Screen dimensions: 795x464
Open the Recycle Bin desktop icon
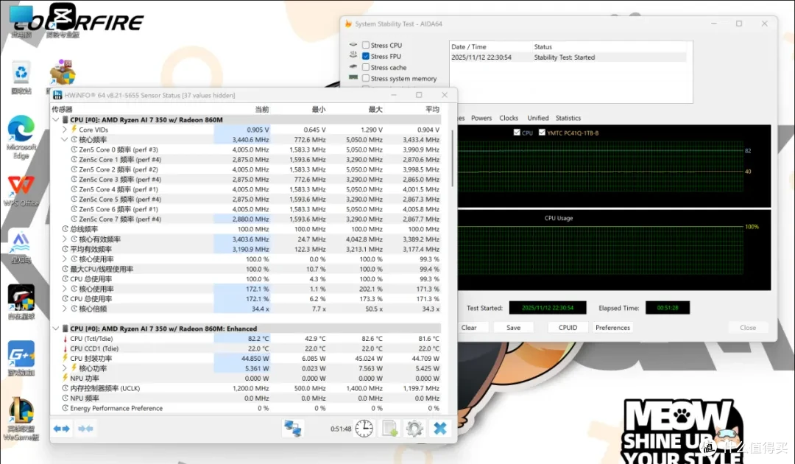coord(21,73)
